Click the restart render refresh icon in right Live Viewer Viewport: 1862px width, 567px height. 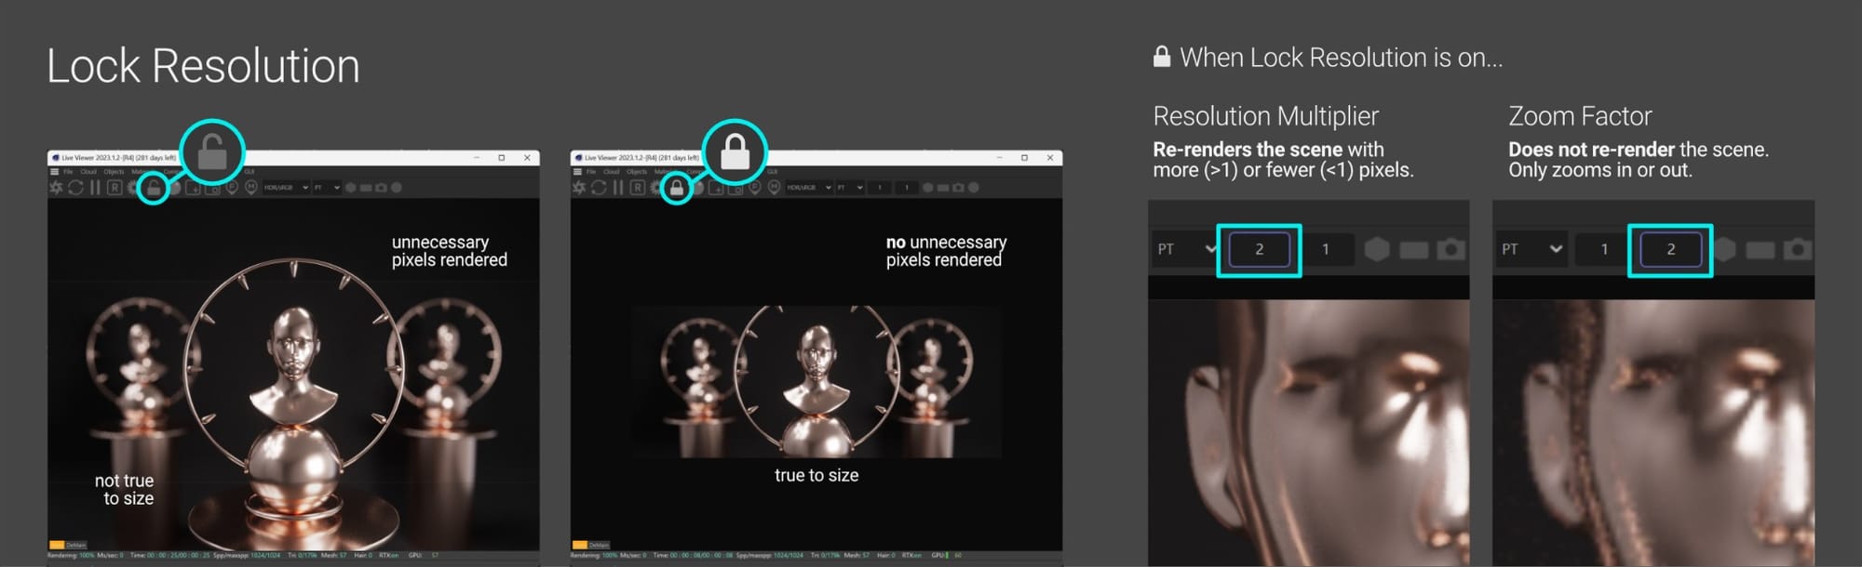[x=599, y=188]
